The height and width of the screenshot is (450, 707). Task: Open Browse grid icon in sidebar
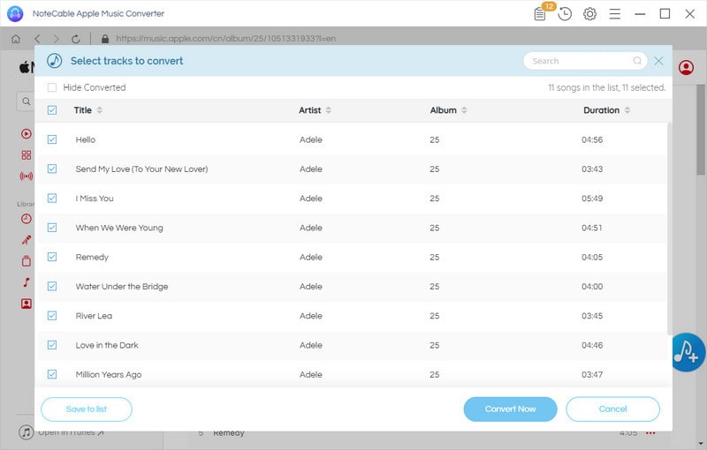(x=27, y=154)
